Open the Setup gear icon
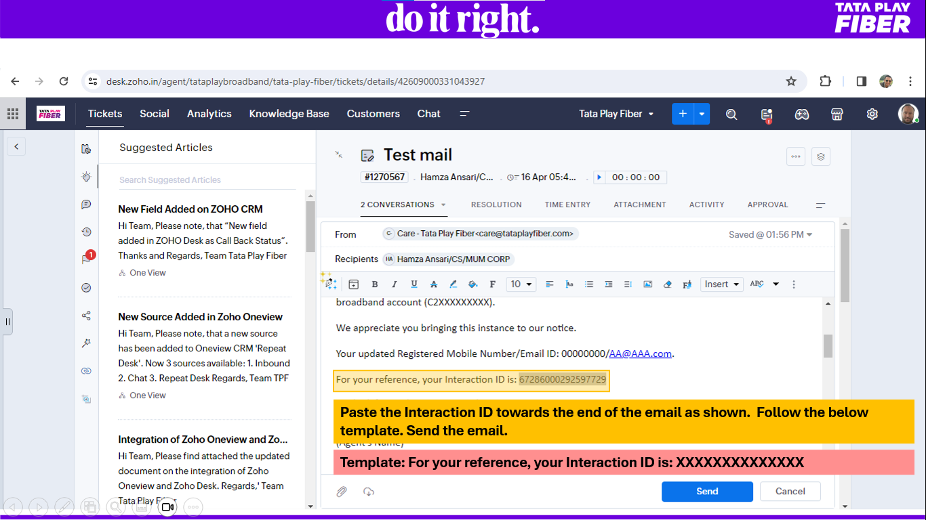This screenshot has height=520, width=926. pos(872,114)
